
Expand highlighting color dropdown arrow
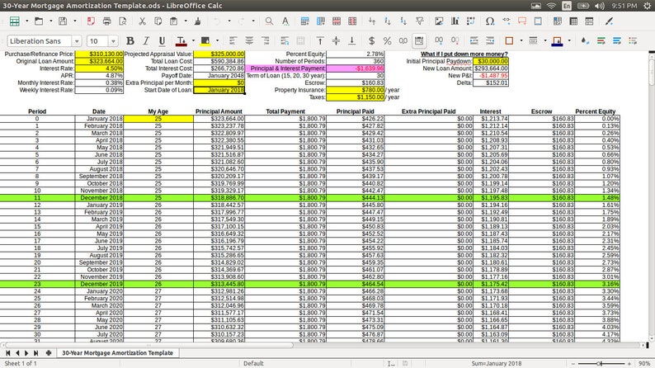click(217, 40)
